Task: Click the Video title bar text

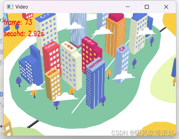Action: [22, 7]
